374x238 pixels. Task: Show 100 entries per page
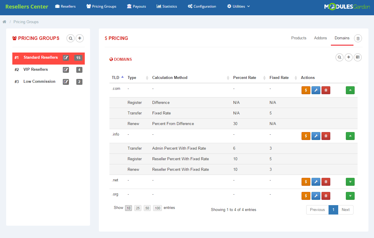tap(157, 208)
